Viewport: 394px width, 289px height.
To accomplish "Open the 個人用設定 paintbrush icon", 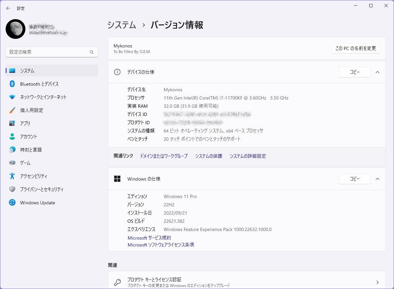I will pyautogui.click(x=12, y=110).
